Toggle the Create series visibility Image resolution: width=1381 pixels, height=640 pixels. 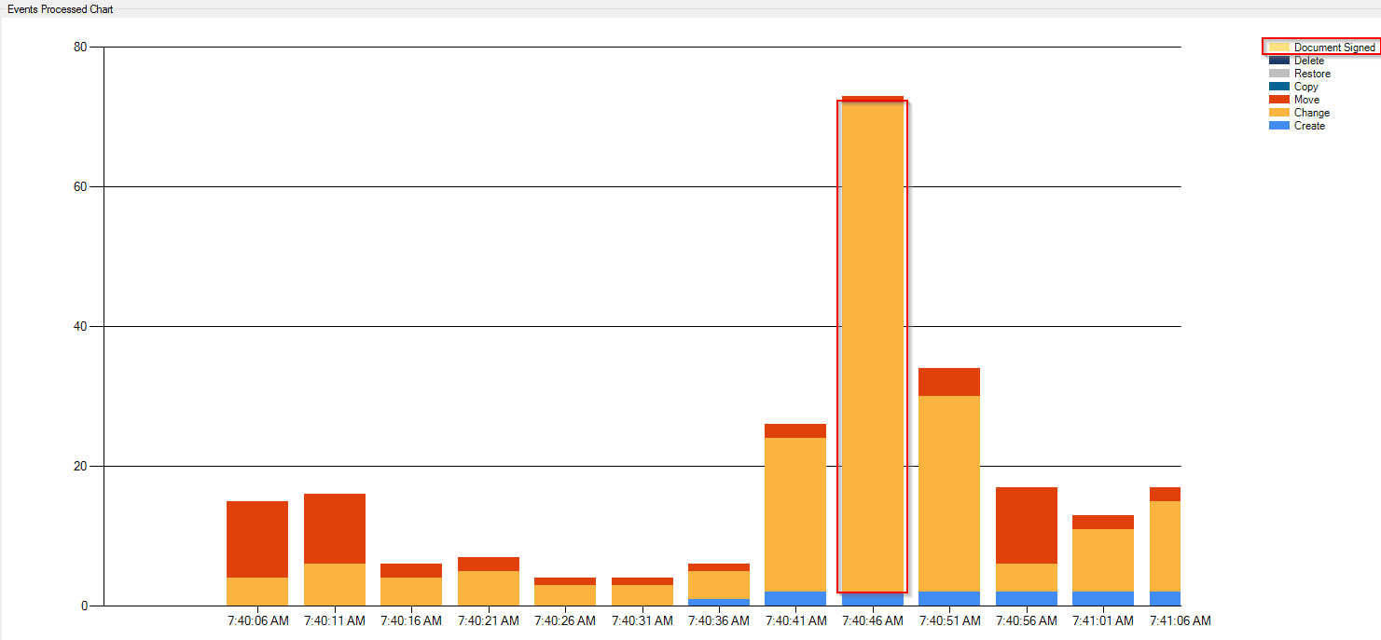coord(1308,125)
